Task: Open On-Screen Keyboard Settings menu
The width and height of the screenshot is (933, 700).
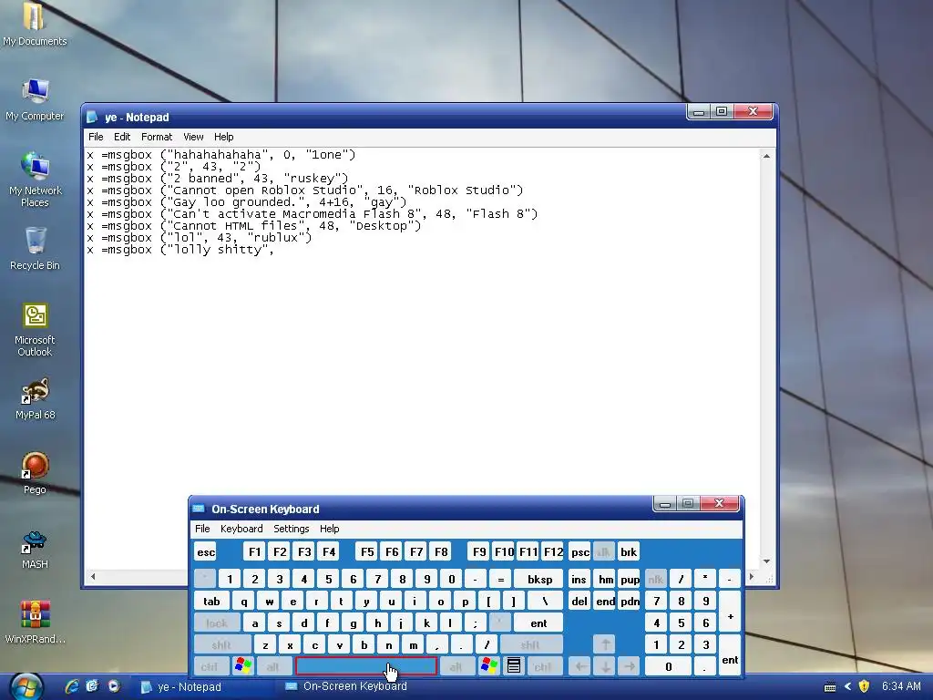Action: 291,529
